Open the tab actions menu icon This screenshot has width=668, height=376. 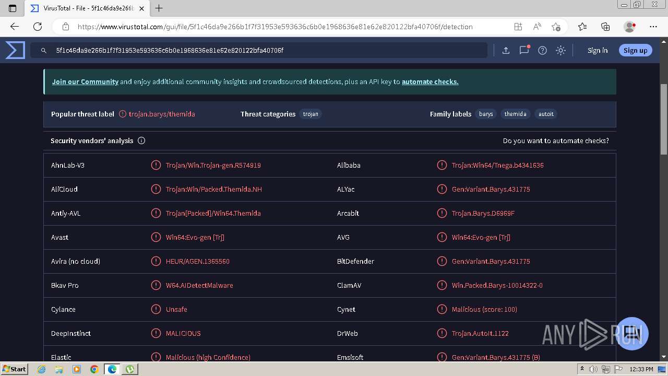(x=13, y=8)
